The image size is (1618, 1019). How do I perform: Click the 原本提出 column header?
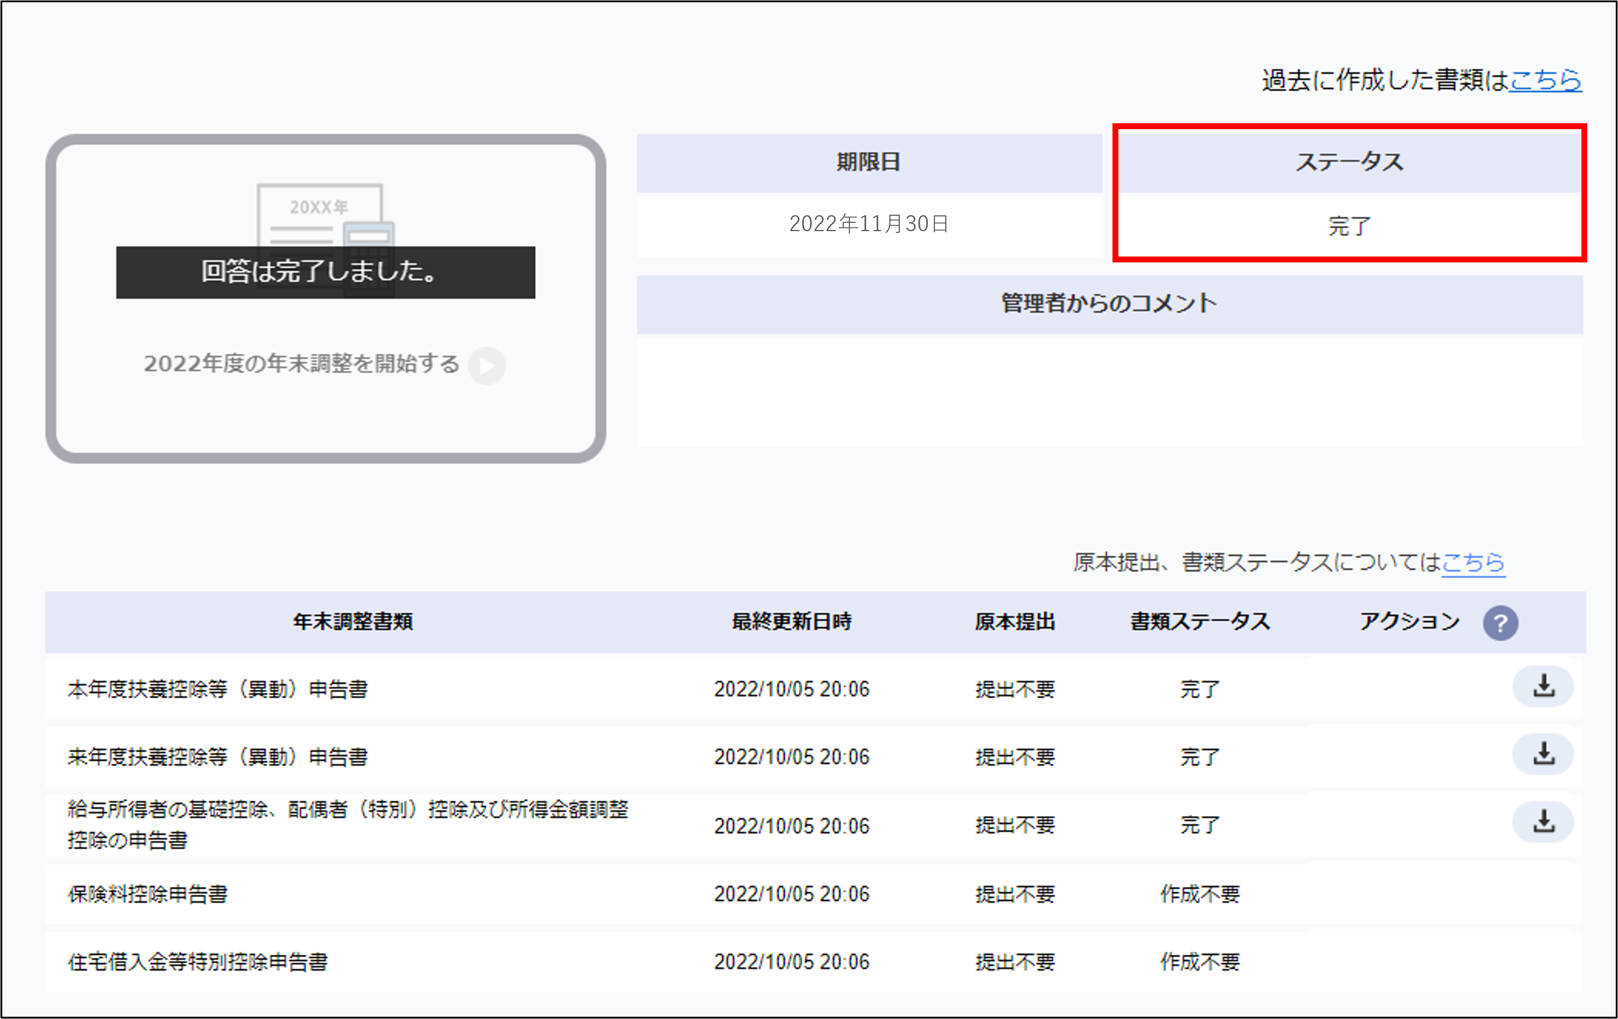click(x=1015, y=622)
